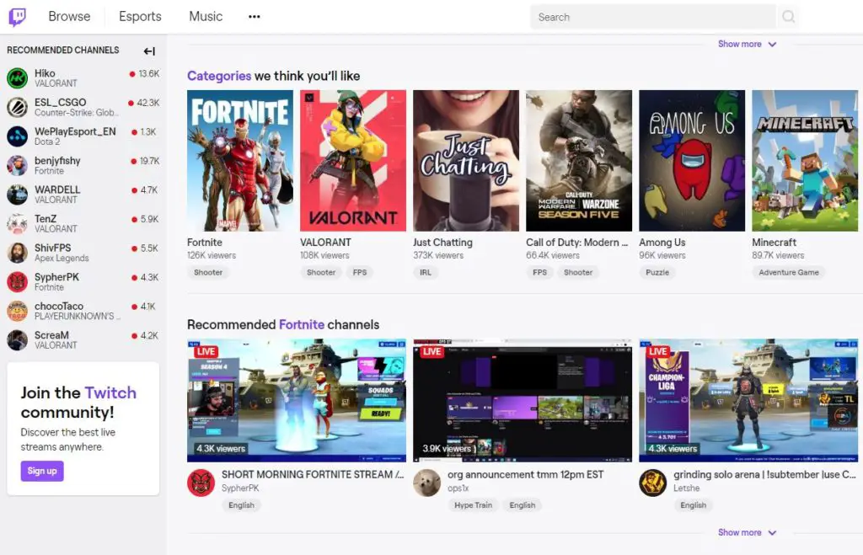Click the Twitch logo home icon
Screen dimensions: 863x555
[x=17, y=17]
